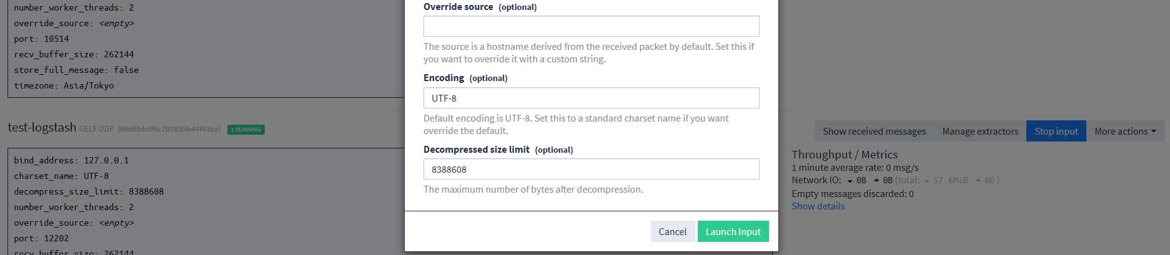Focus the Encoding field containing UTF-8
The height and width of the screenshot is (255, 1170).
[591, 98]
